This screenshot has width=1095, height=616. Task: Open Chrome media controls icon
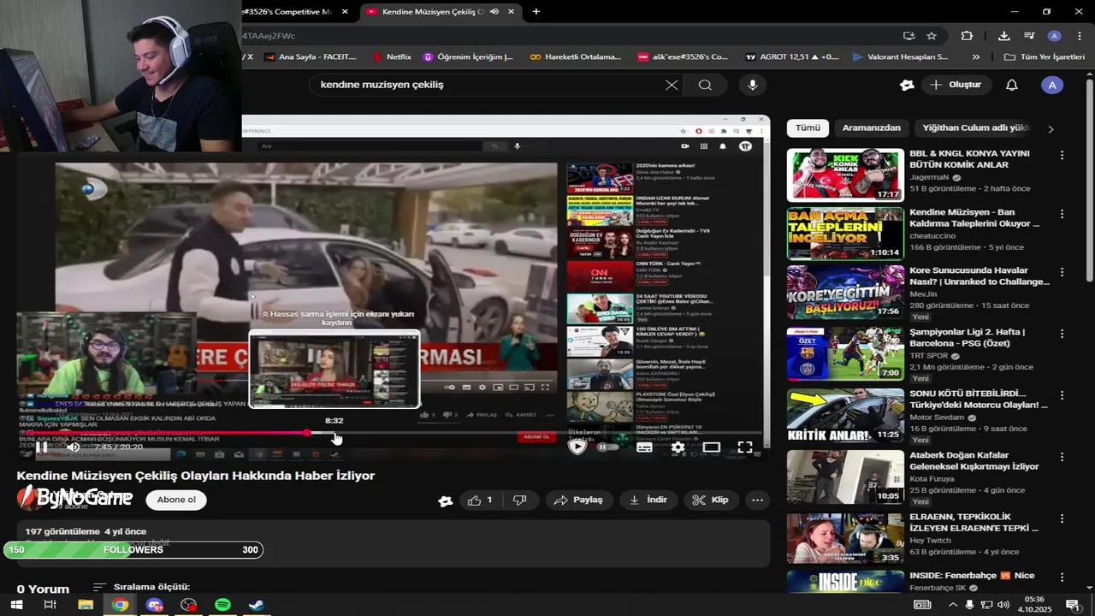coord(1029,36)
